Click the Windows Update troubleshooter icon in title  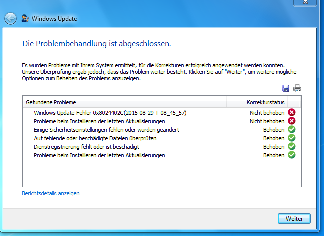pos(25,19)
